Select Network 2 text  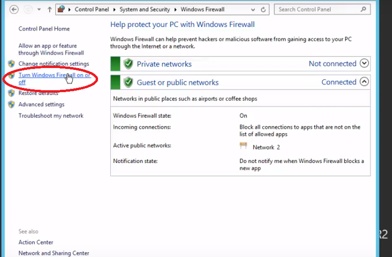coord(266,147)
